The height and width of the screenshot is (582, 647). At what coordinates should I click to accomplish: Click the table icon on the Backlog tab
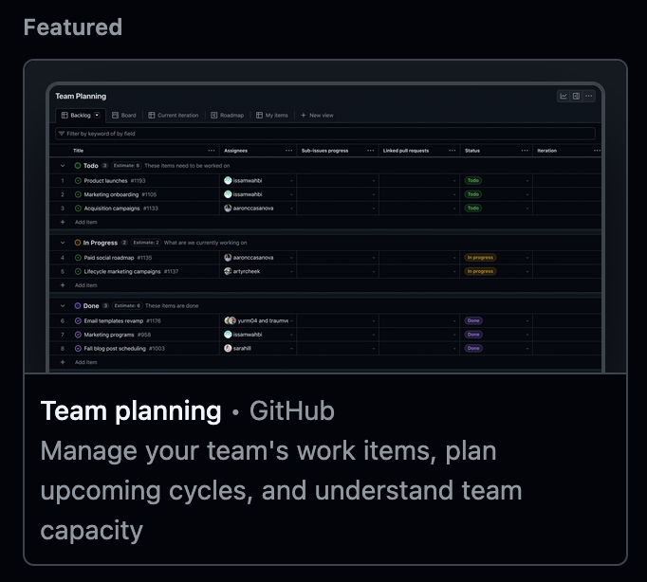(x=65, y=116)
